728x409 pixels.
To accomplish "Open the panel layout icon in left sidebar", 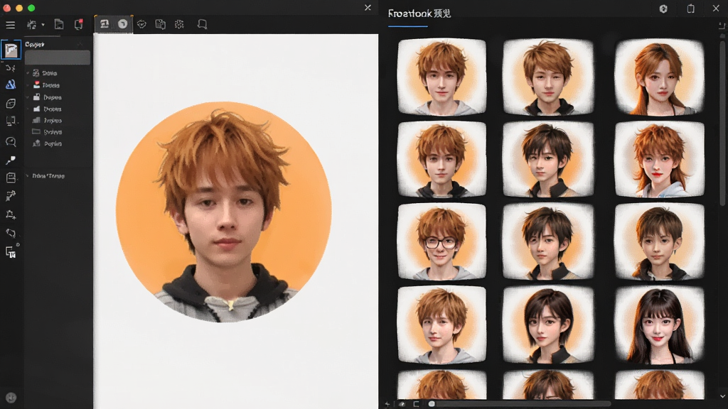I will [11, 178].
